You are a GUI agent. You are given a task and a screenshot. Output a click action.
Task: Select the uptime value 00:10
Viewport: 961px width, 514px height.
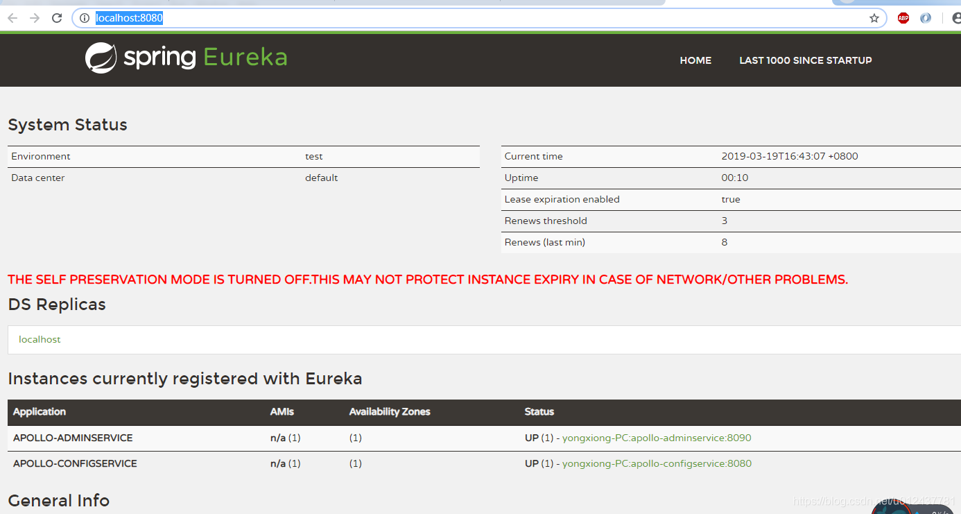pos(735,178)
